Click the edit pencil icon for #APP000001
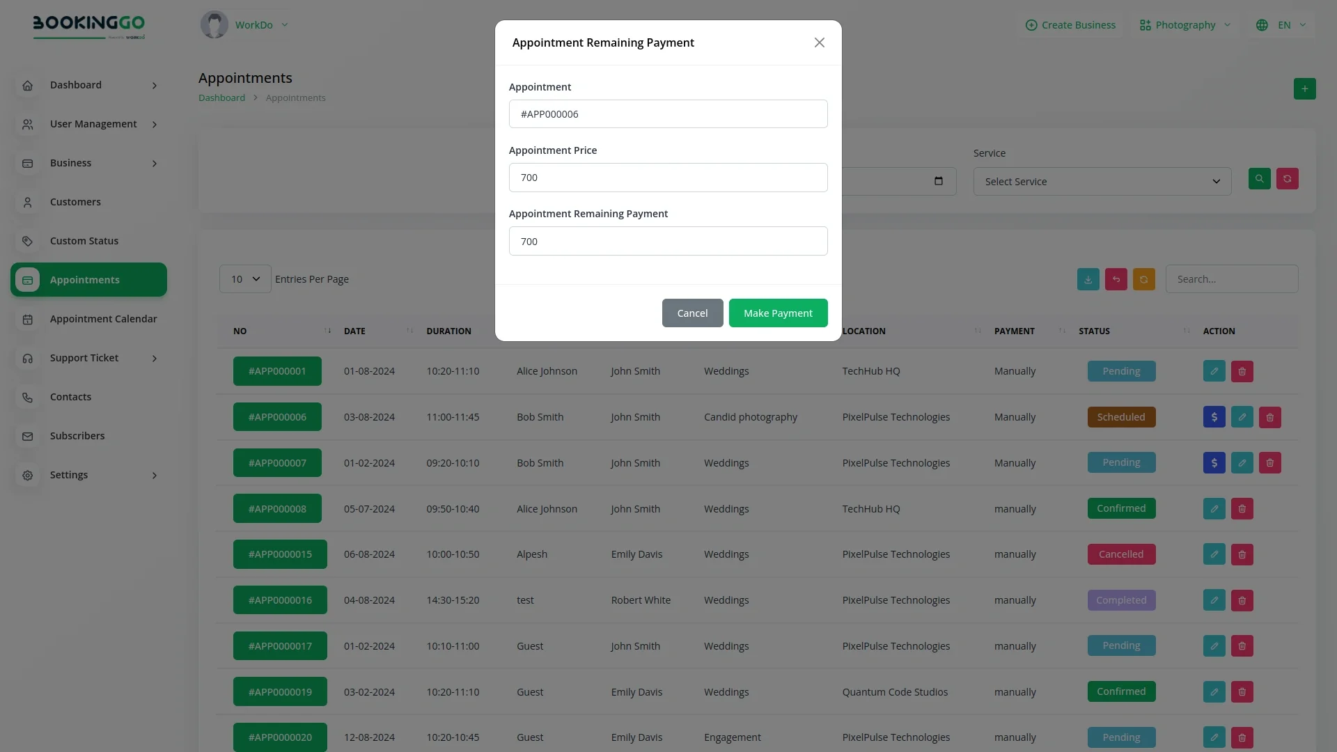 click(1214, 371)
